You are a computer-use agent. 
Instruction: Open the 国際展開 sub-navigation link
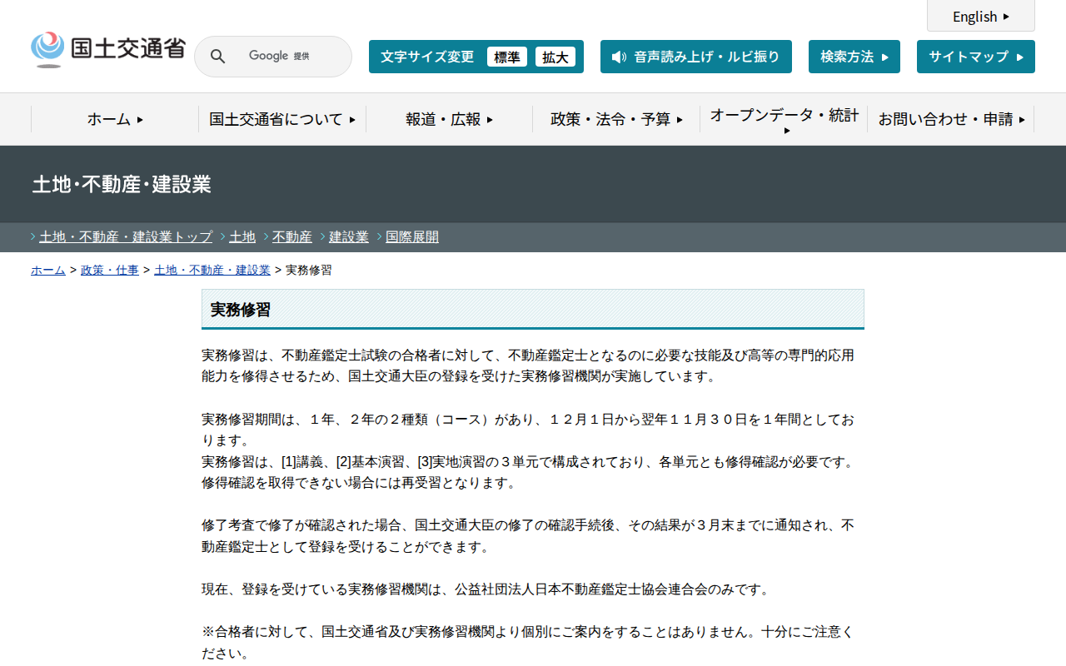pos(412,237)
